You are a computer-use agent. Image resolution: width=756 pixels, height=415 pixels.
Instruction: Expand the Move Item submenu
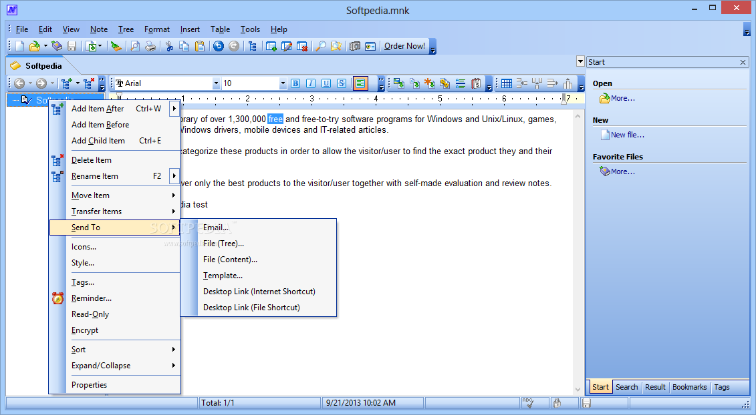(116, 195)
